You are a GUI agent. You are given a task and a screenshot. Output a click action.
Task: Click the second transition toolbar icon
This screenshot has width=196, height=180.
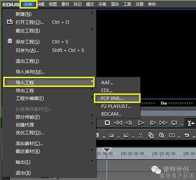(x=126, y=136)
